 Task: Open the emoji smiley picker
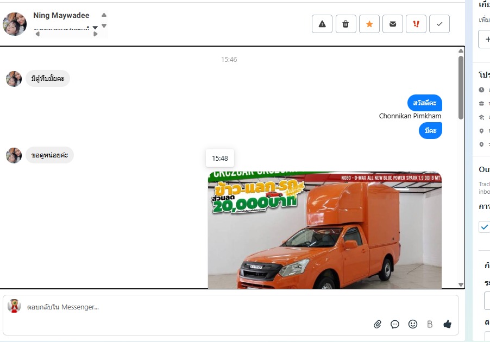pyautogui.click(x=413, y=324)
